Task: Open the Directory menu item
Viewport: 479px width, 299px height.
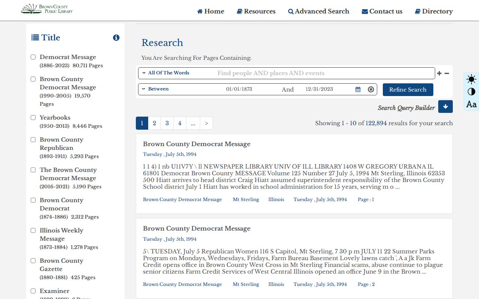Action: [434, 11]
